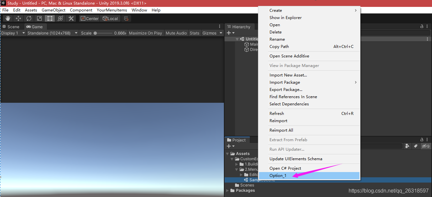Click the Hierarchy search field
432x197 pixels.
pos(396,33)
